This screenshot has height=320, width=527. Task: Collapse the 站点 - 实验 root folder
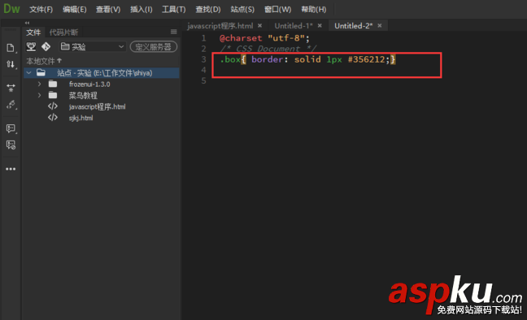tap(29, 73)
